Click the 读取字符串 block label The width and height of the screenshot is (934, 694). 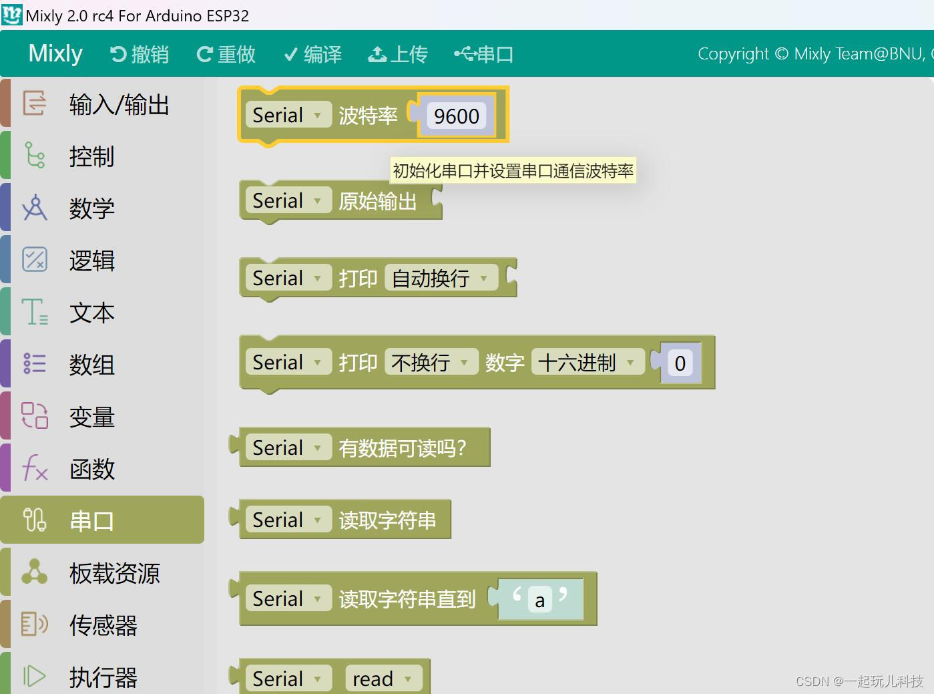(x=387, y=520)
